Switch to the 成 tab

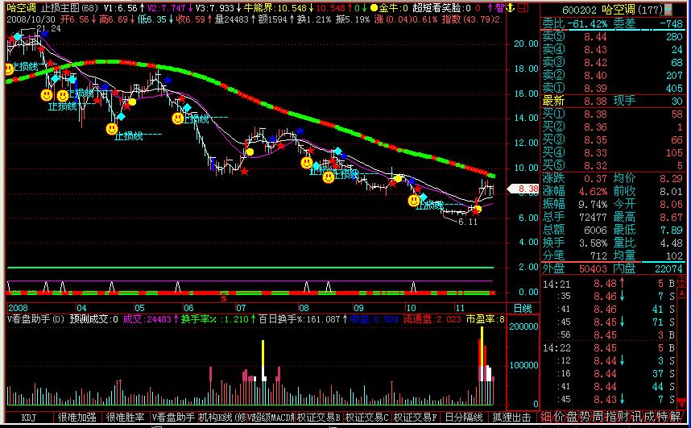[648, 417]
